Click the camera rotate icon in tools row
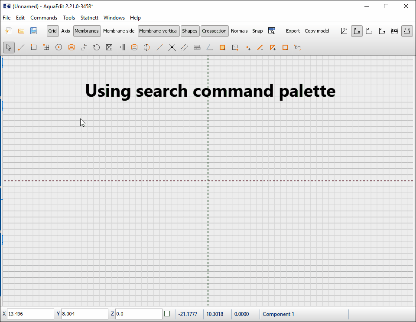The width and height of the screenshot is (416, 322). point(298,47)
